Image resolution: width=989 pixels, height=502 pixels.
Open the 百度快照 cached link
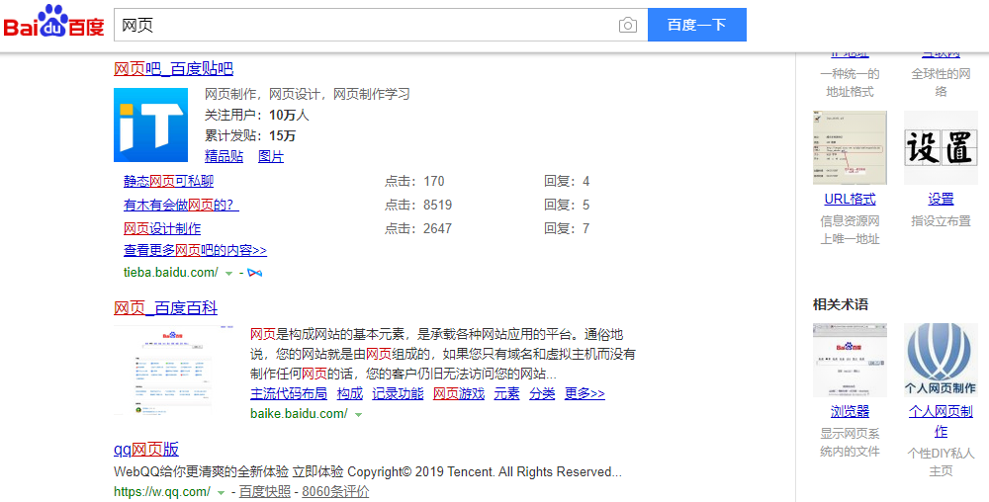[265, 491]
